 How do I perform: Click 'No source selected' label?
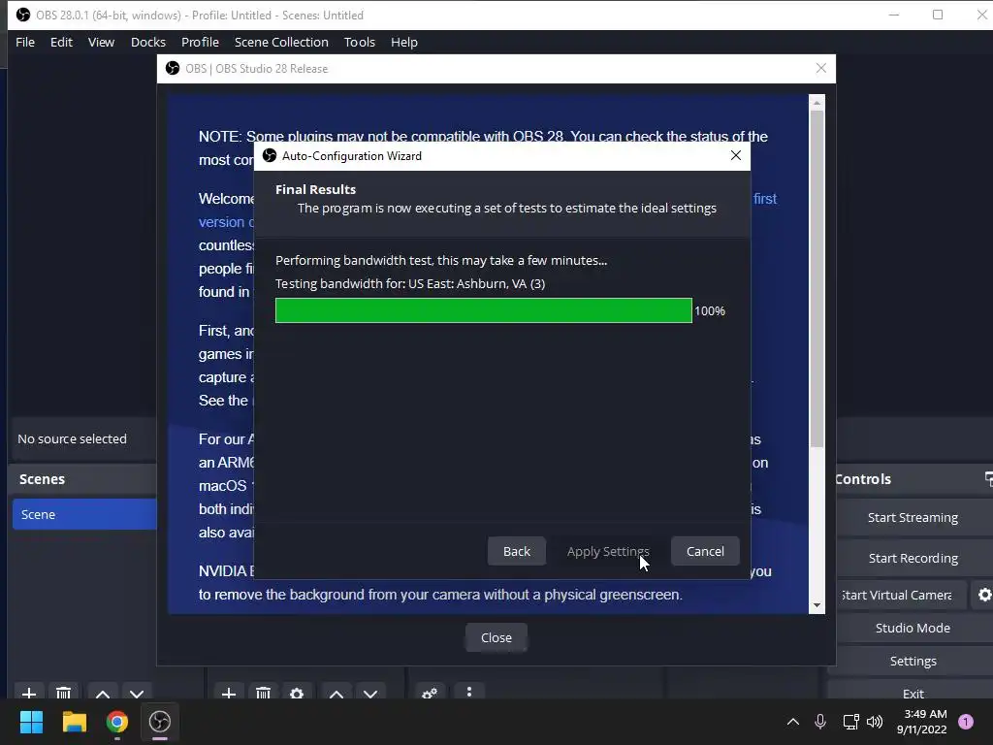tap(72, 439)
